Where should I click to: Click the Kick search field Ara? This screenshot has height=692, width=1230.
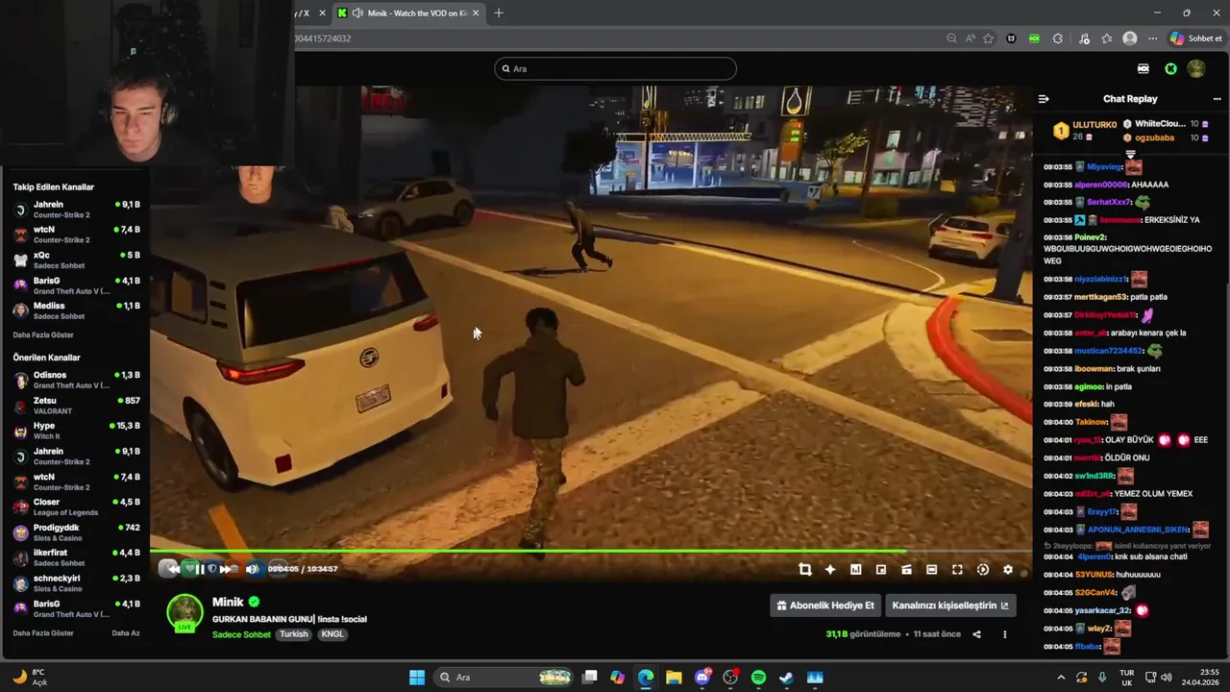coord(615,68)
